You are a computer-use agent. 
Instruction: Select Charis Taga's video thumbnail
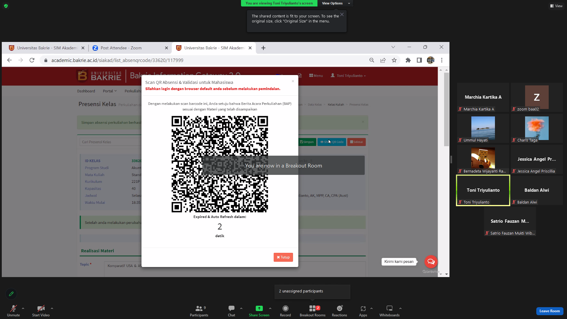click(537, 128)
